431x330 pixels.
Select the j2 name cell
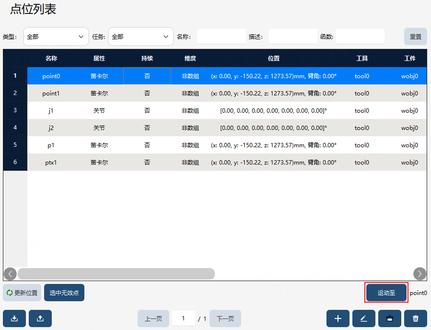(51, 128)
